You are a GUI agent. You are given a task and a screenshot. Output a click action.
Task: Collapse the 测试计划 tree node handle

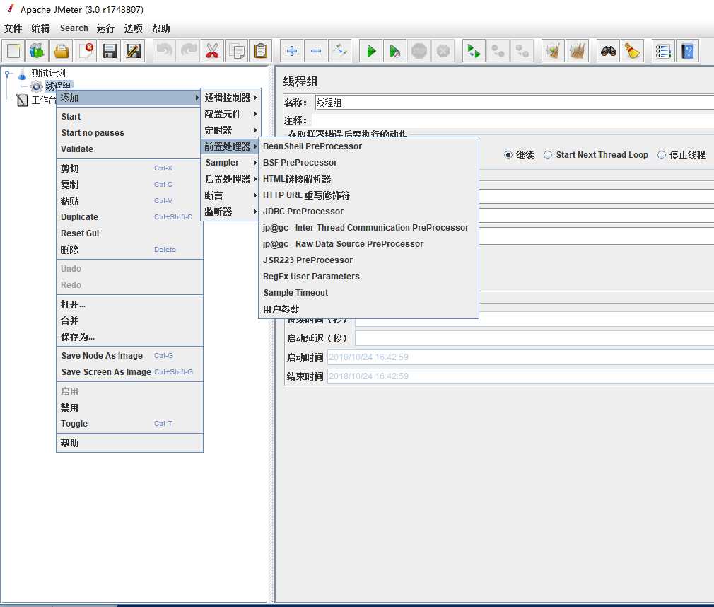(x=7, y=73)
